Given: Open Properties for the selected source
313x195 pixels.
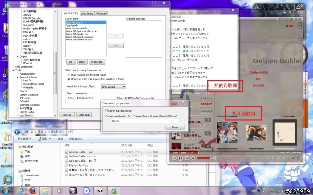Looking at the screenshot, I should (97, 62).
